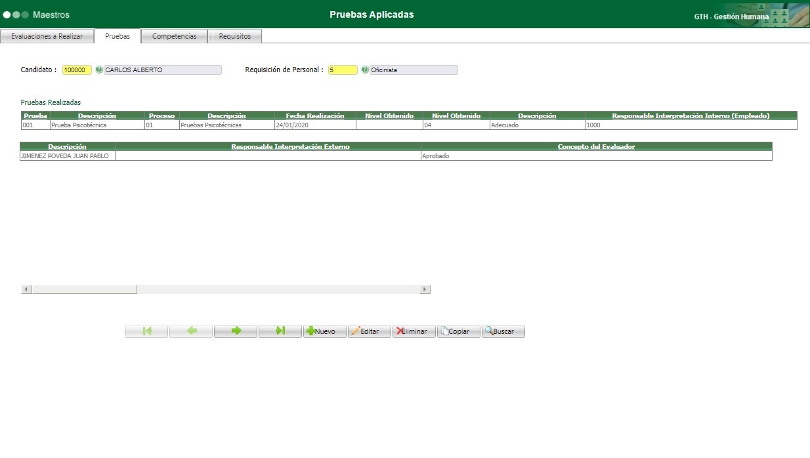The width and height of the screenshot is (810, 458).
Task: Open lookup icon next to Candidato field
Action: coord(99,70)
